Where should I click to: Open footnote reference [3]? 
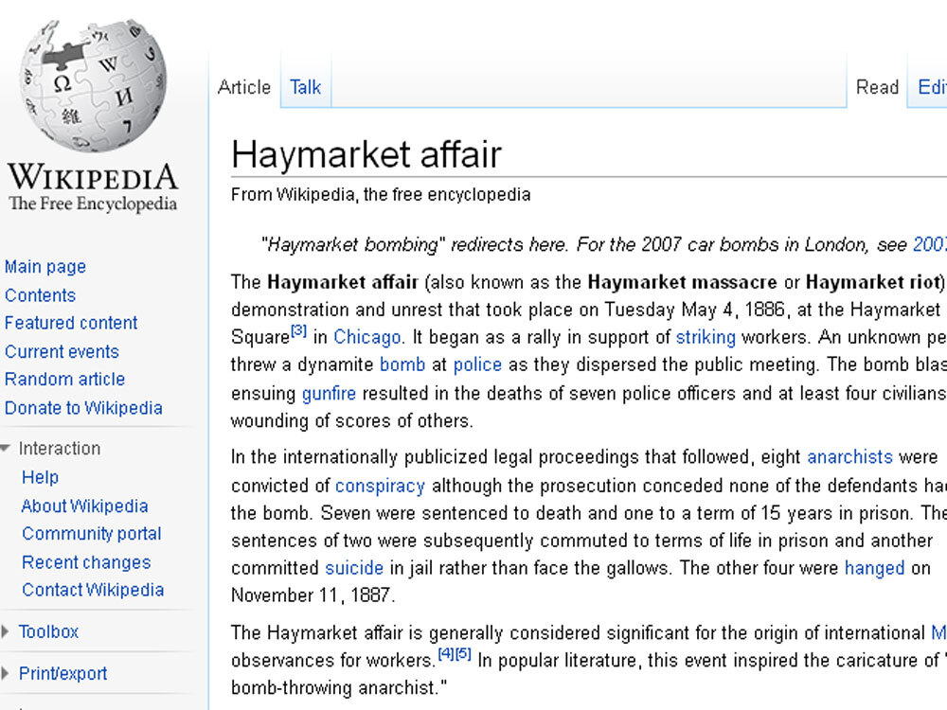(298, 332)
